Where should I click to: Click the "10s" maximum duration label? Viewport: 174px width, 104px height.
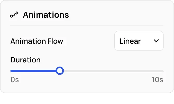157,80
